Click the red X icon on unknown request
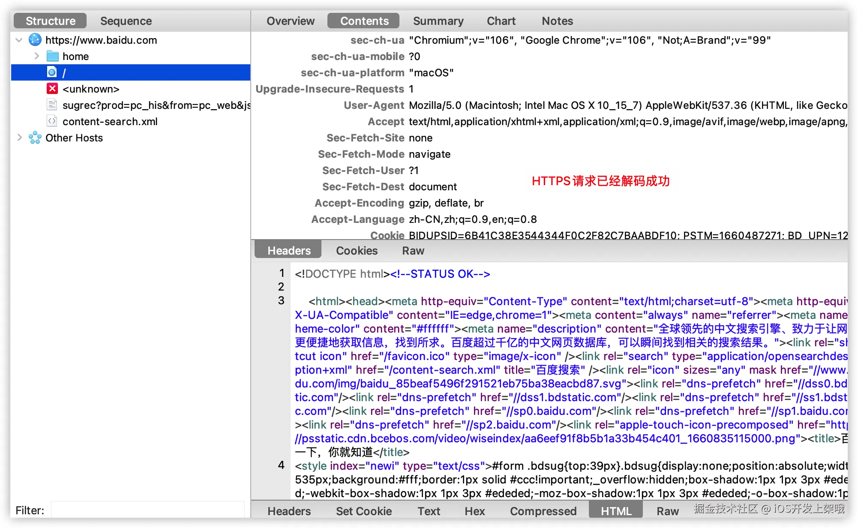 [52, 89]
